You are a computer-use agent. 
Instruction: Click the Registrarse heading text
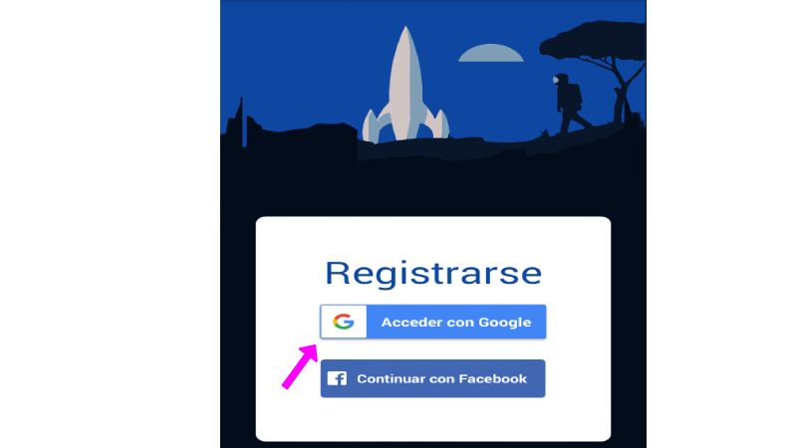pyautogui.click(x=433, y=273)
